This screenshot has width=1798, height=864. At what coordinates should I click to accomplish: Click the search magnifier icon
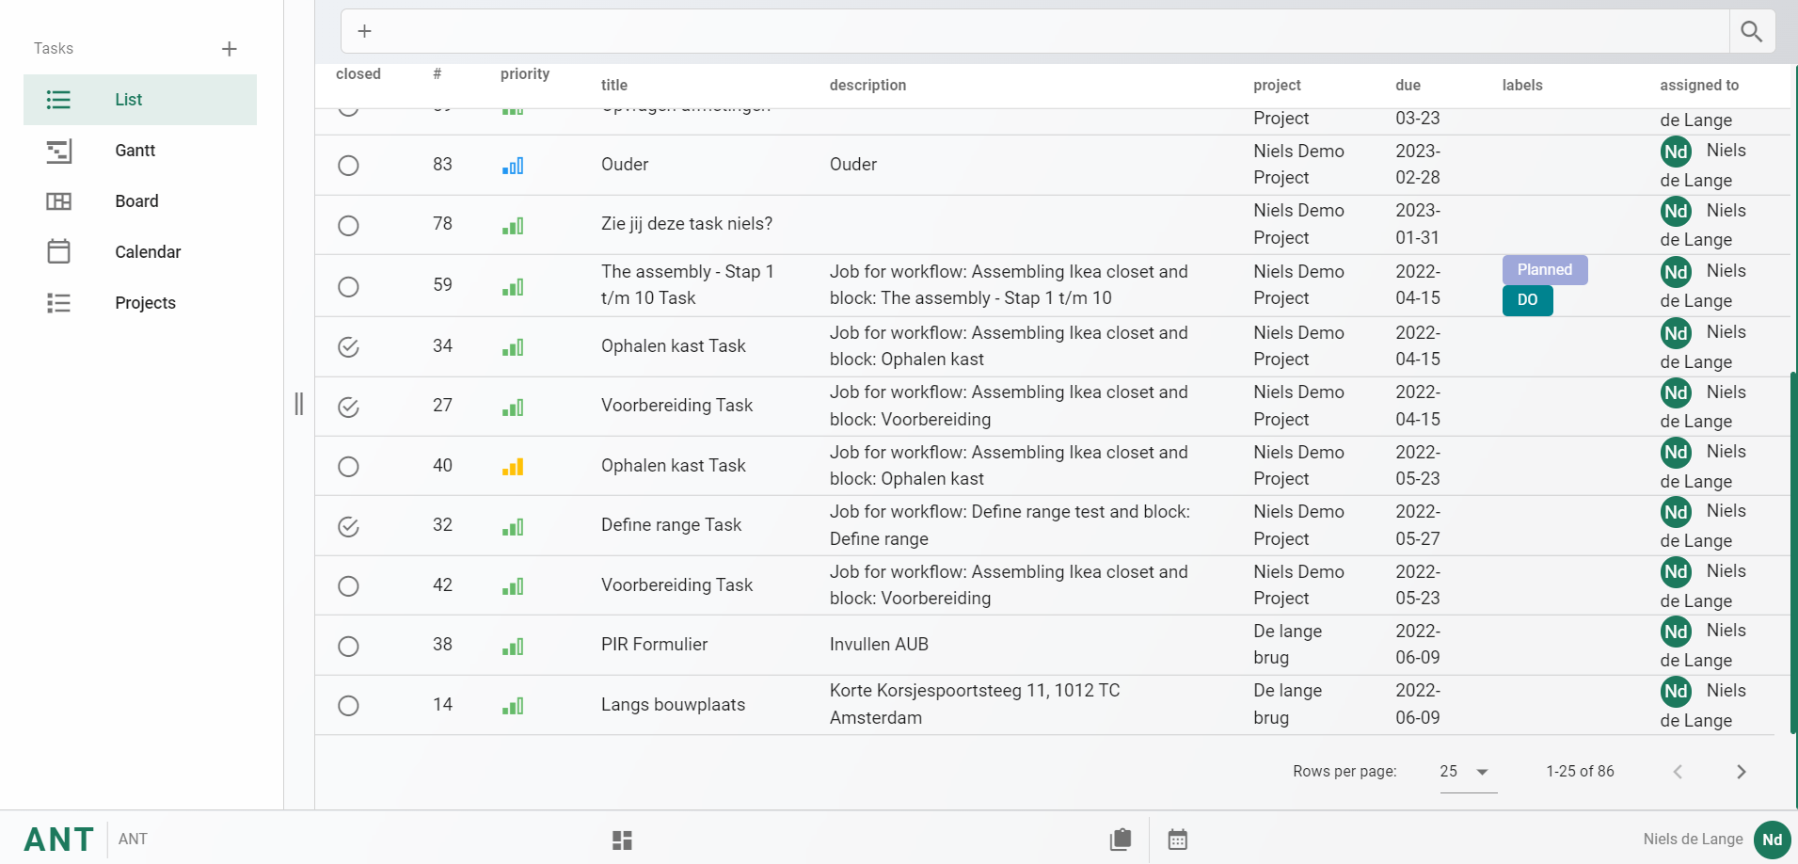click(x=1751, y=31)
